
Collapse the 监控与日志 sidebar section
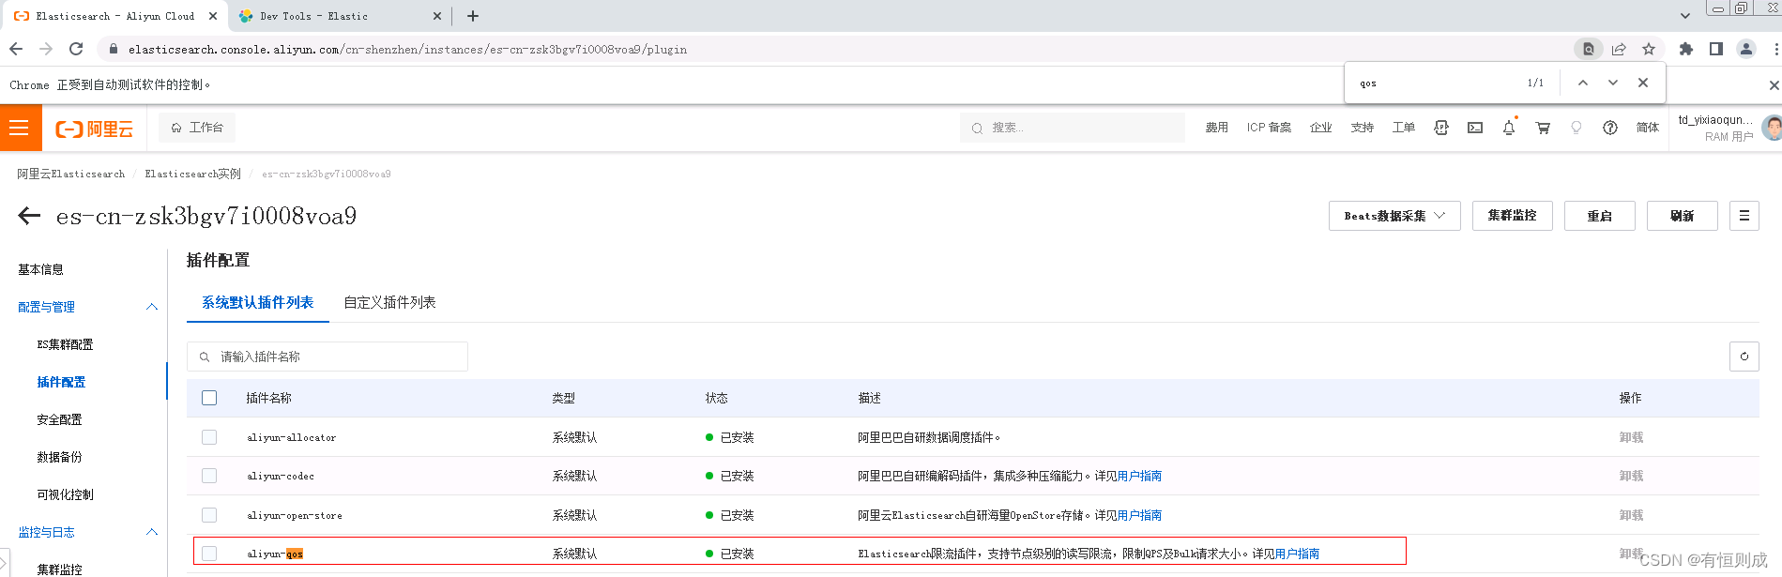152,532
